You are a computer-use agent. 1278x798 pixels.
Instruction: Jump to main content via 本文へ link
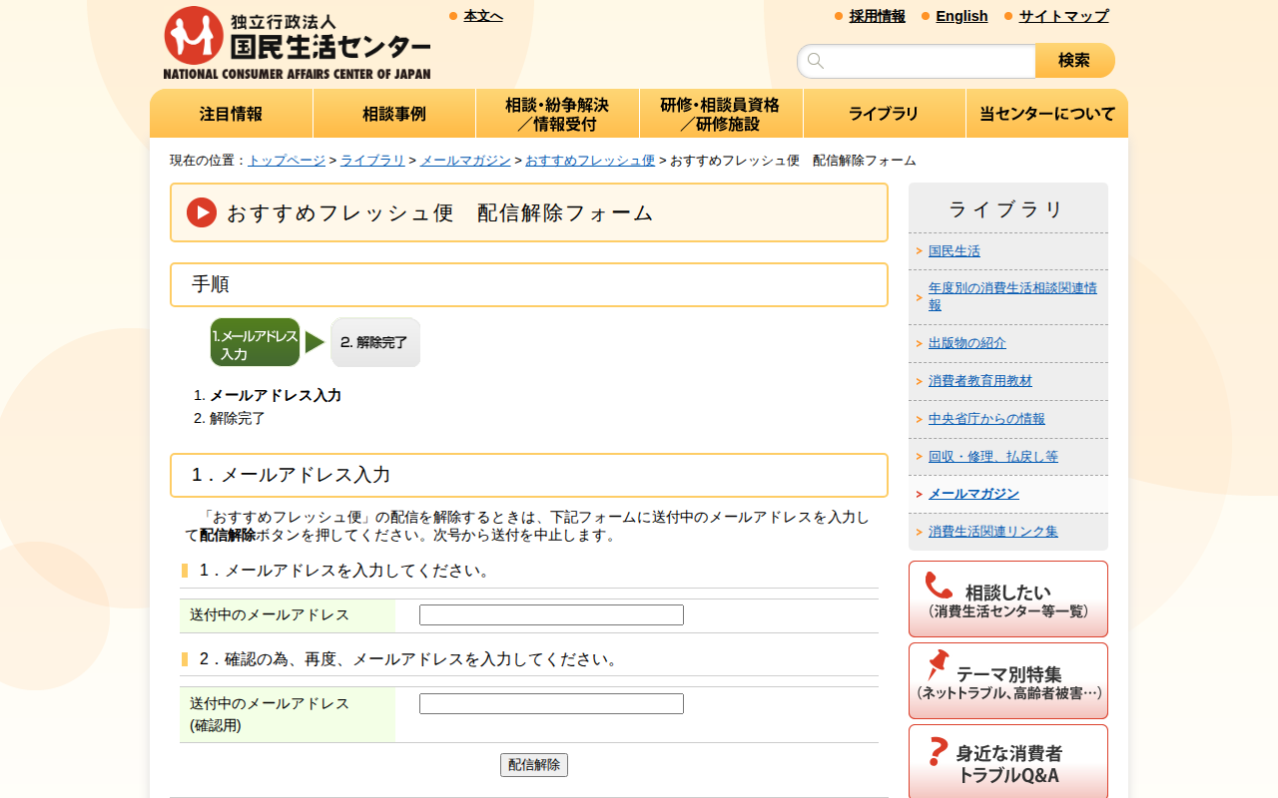coord(483,16)
